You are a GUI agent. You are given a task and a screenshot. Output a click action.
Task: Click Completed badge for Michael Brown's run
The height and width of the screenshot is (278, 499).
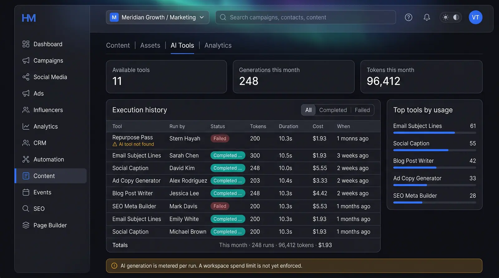pyautogui.click(x=228, y=232)
